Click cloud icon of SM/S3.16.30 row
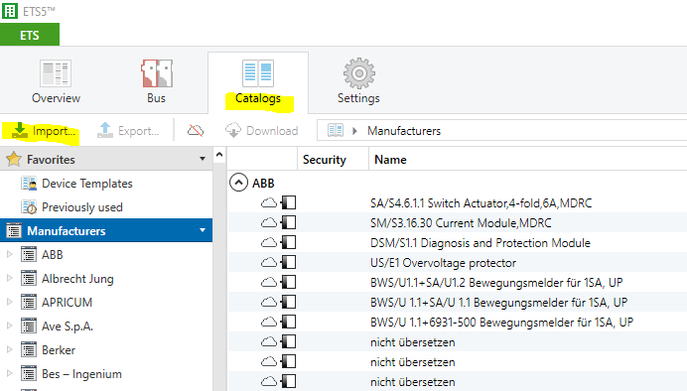This screenshot has width=687, height=391. click(x=269, y=222)
